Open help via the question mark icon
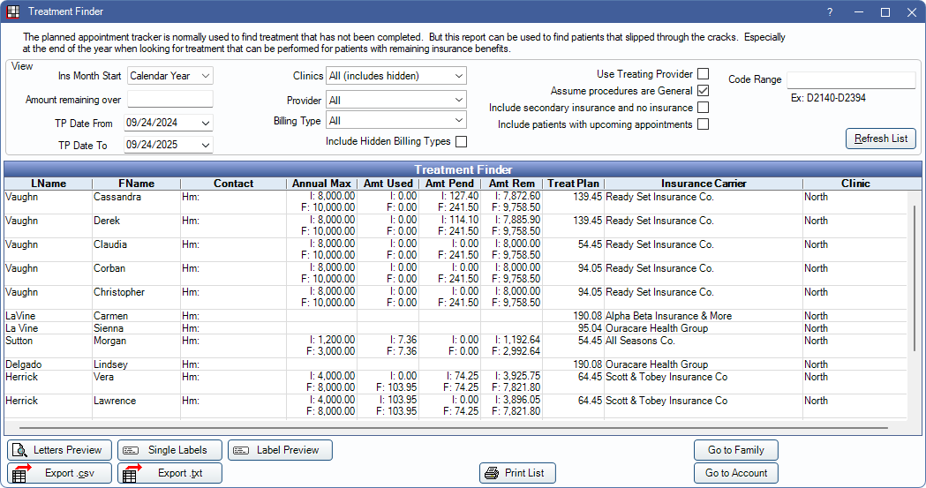 830,12
